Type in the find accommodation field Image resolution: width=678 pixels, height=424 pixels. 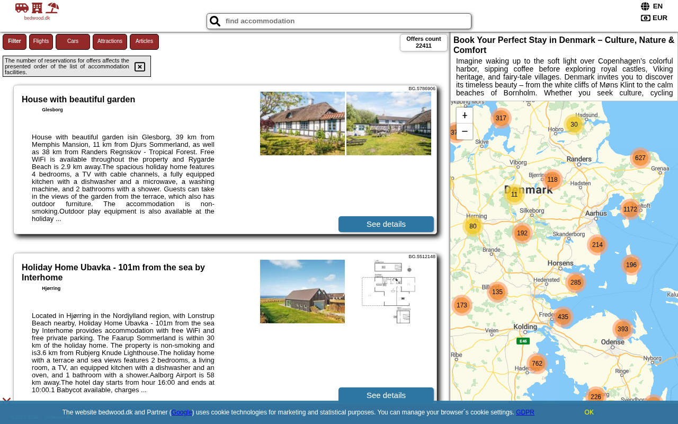[344, 21]
